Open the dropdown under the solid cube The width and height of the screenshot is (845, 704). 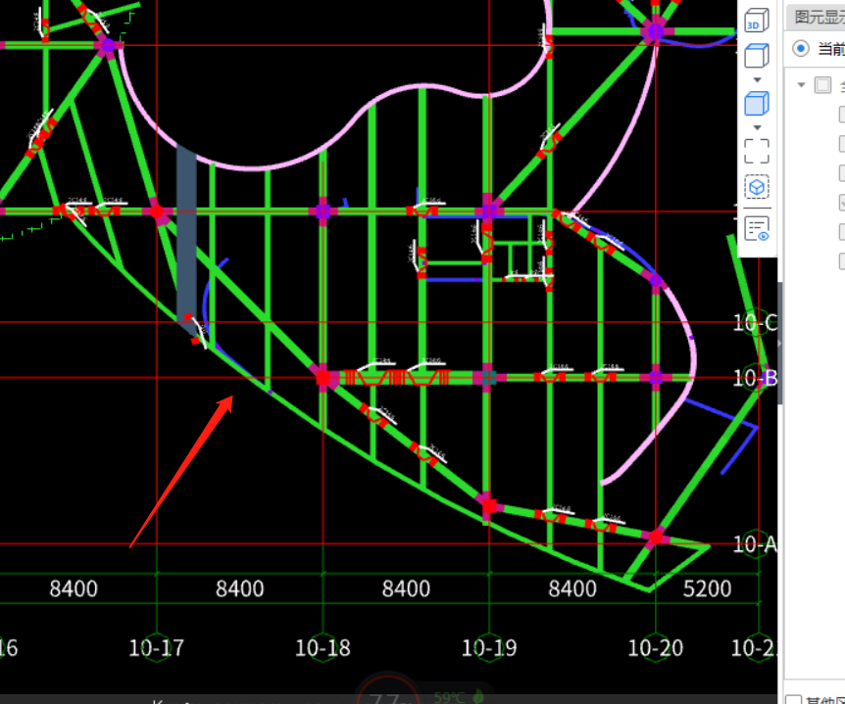pos(757,128)
